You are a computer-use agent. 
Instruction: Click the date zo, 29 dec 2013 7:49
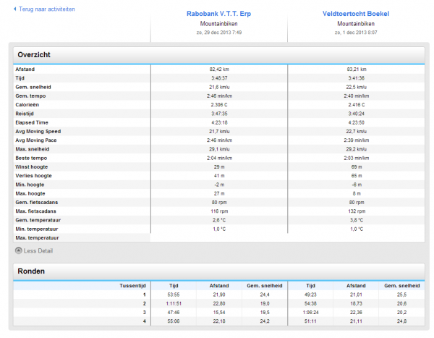[x=218, y=33]
